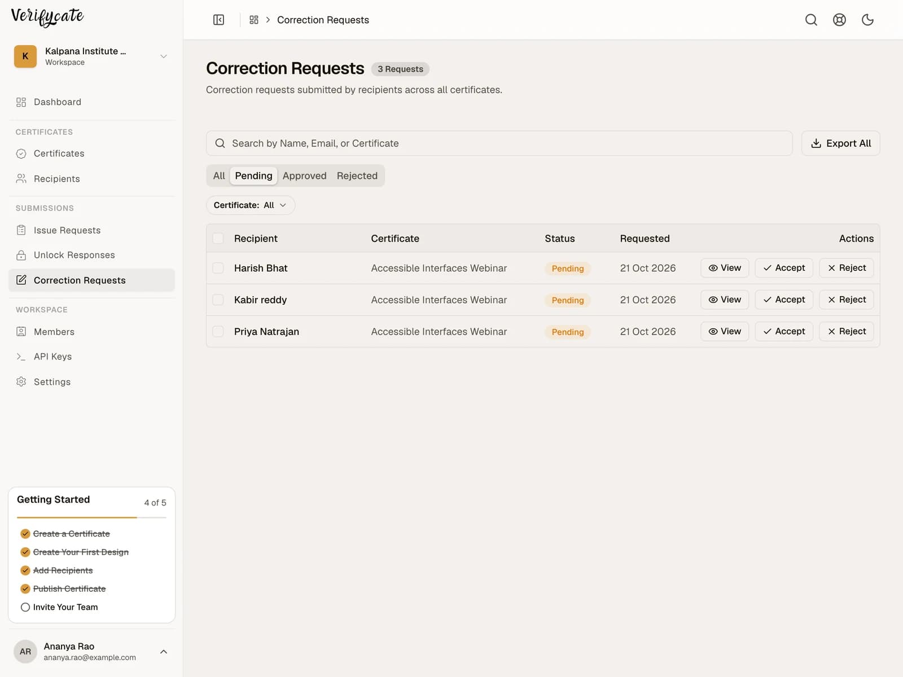Click the 3 Requests count badge

(x=400, y=69)
